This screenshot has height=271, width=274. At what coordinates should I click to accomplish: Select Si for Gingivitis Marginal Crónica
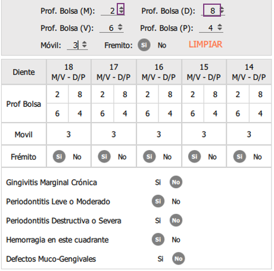coord(158,182)
